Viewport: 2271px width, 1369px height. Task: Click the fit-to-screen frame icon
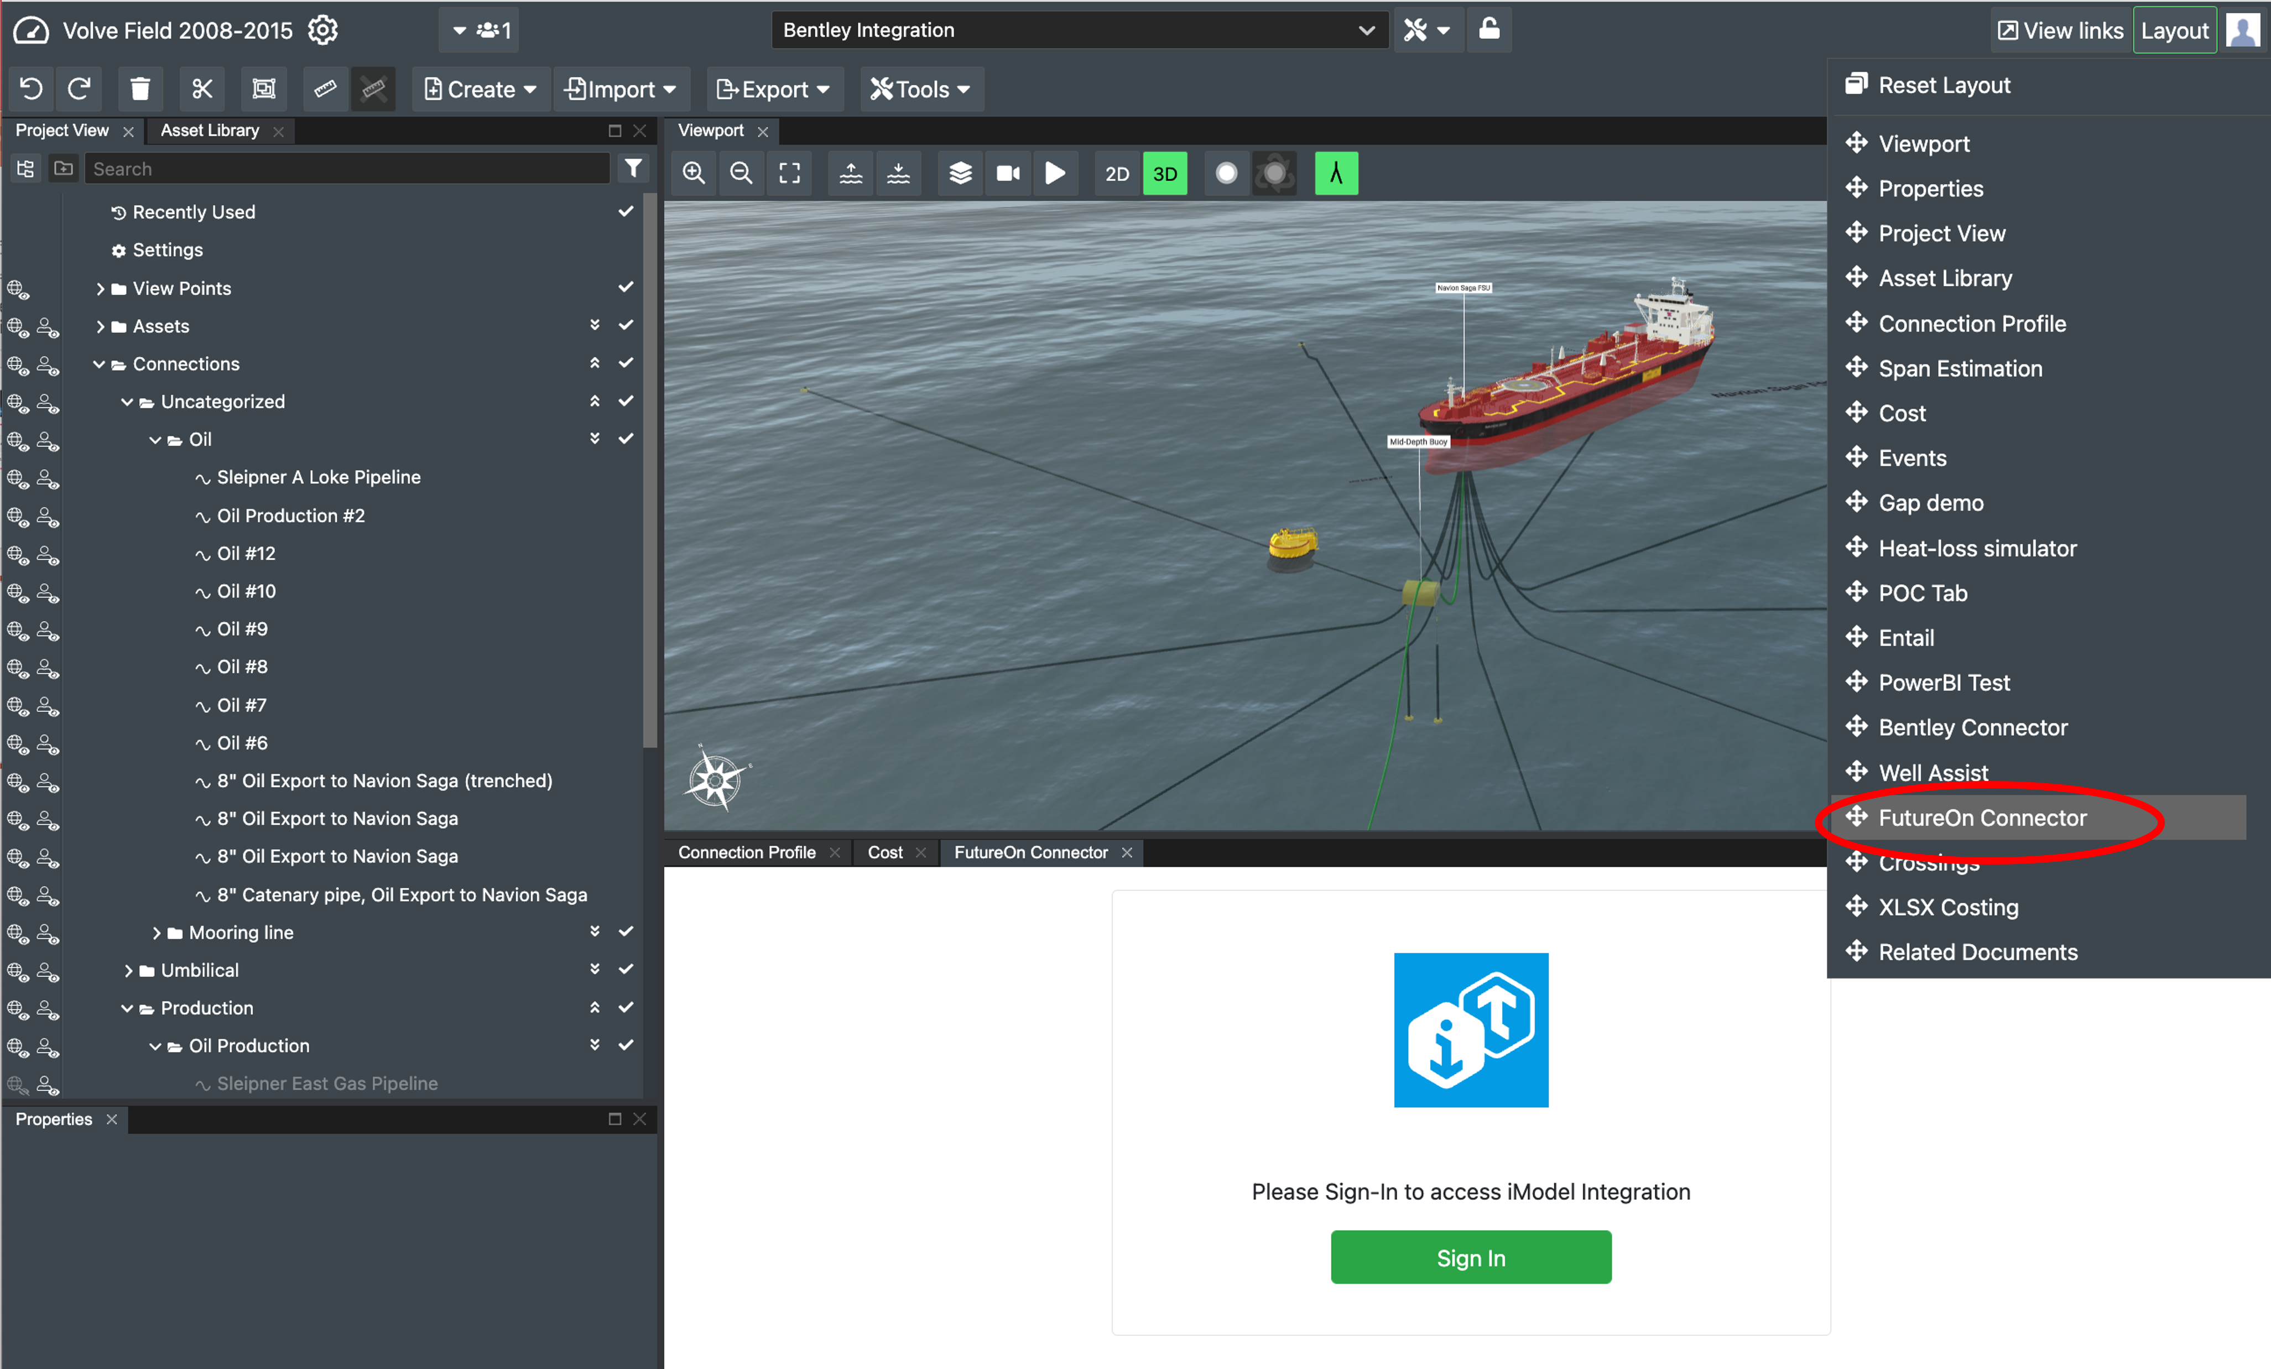(x=790, y=173)
